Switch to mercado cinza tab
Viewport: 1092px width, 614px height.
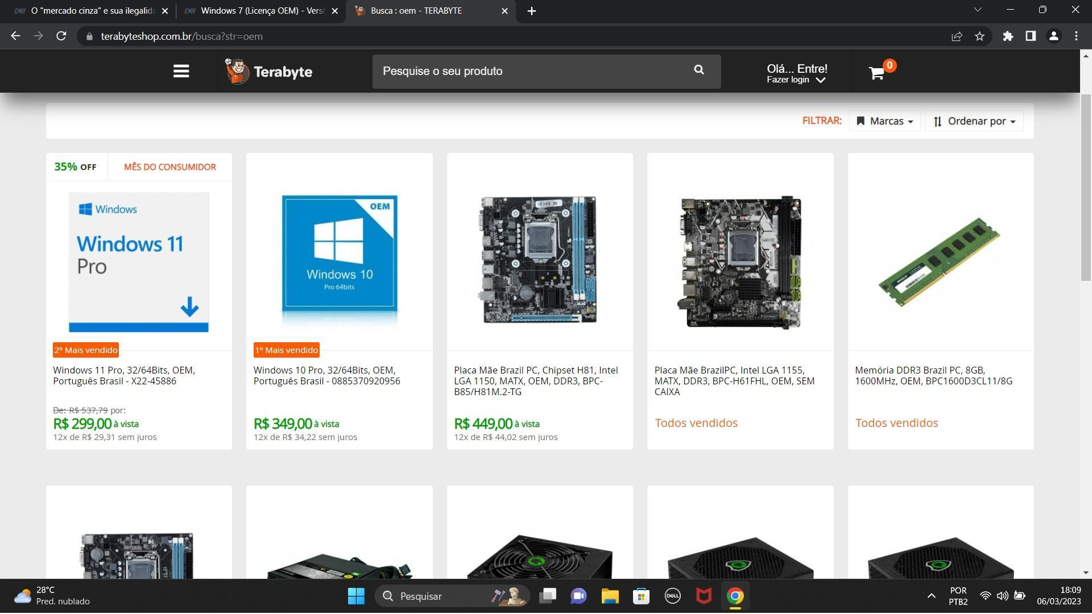[x=91, y=11]
